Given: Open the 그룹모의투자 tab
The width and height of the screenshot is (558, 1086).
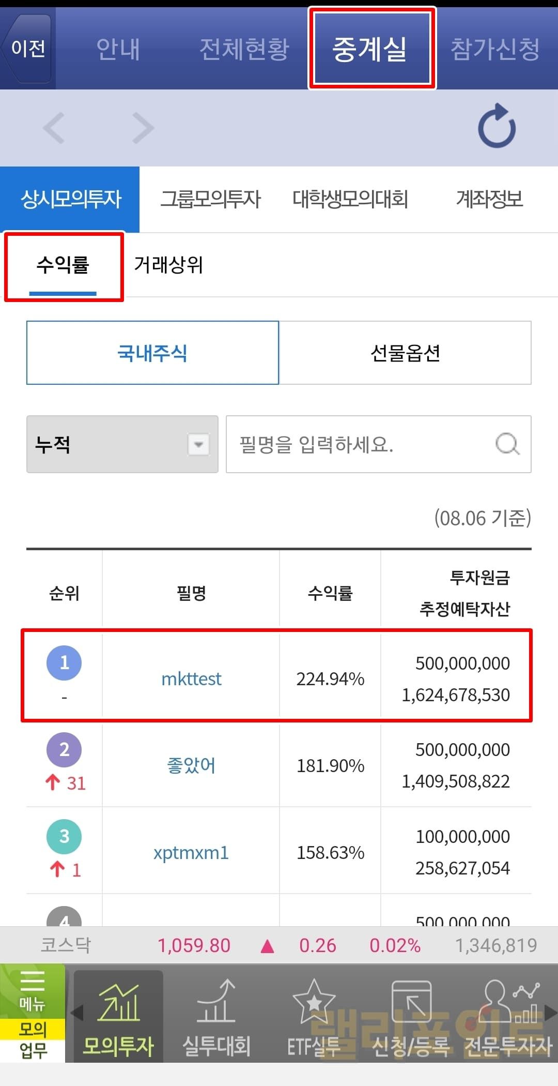Looking at the screenshot, I should pos(210,199).
